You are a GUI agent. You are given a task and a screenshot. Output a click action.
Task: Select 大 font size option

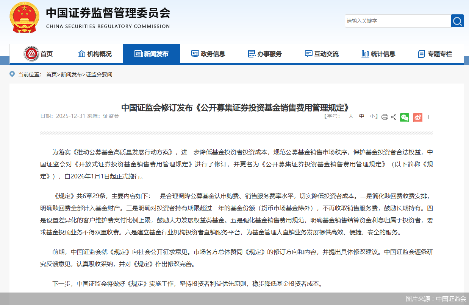click(351, 116)
